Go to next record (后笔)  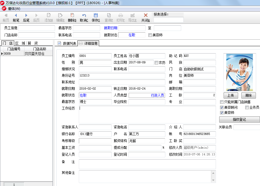(26, 16)
